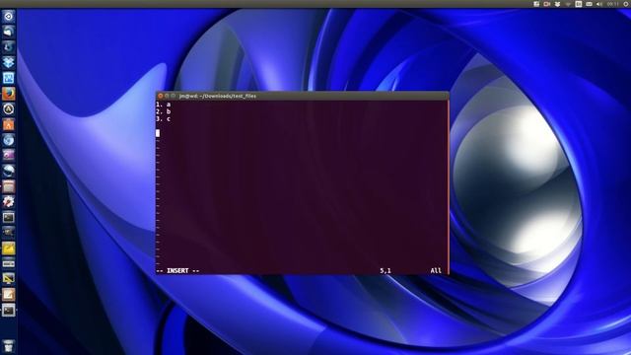The image size is (631, 355).
Task: Click the clock in the top panel
Action: click(x=613, y=4)
